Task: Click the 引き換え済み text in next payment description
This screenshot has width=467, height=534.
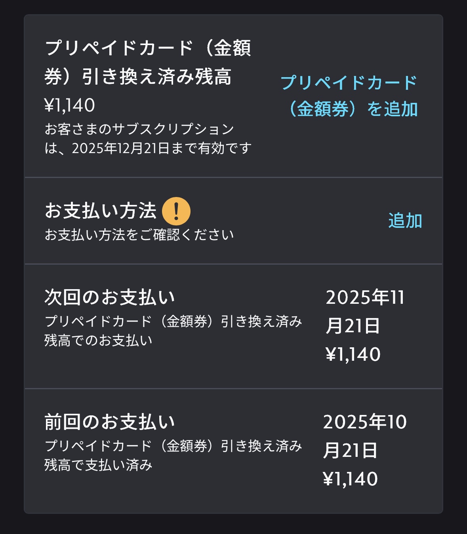Action: (x=261, y=322)
